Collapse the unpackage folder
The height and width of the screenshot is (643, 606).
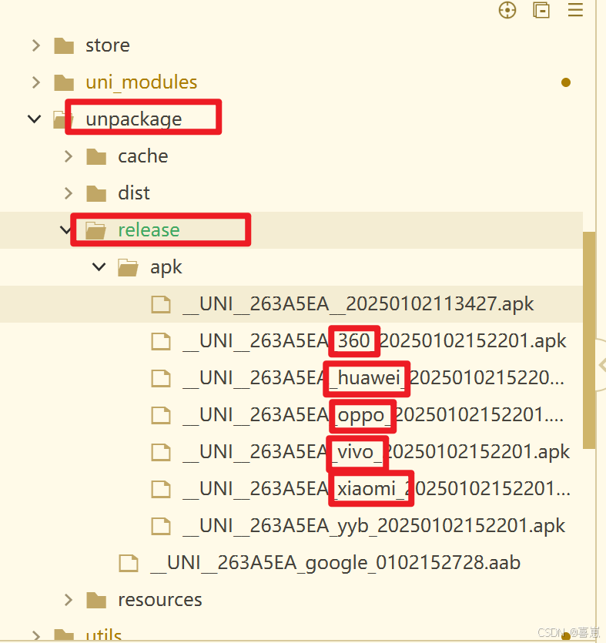[x=34, y=119]
